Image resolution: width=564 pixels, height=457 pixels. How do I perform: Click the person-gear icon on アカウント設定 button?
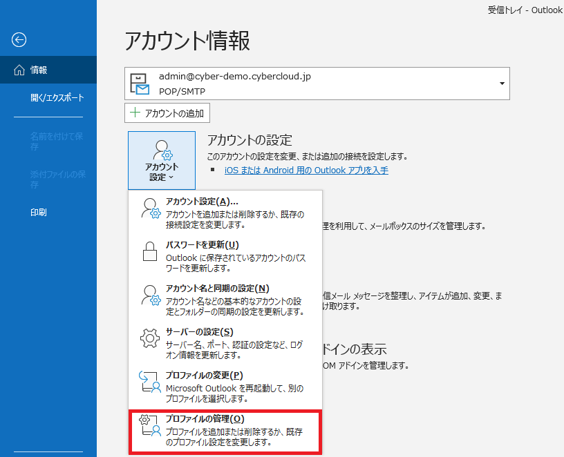(x=162, y=150)
